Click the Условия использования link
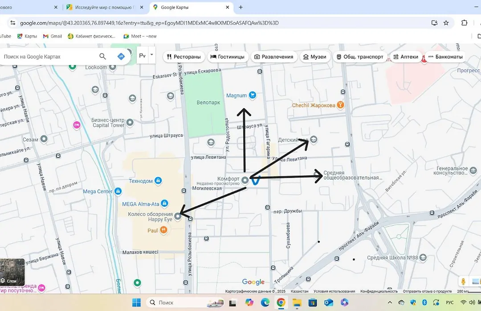The width and height of the screenshot is (481, 311). pos(334,291)
